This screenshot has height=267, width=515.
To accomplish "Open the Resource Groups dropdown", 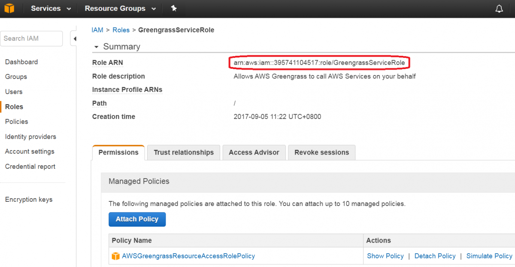I will pyautogui.click(x=115, y=8).
